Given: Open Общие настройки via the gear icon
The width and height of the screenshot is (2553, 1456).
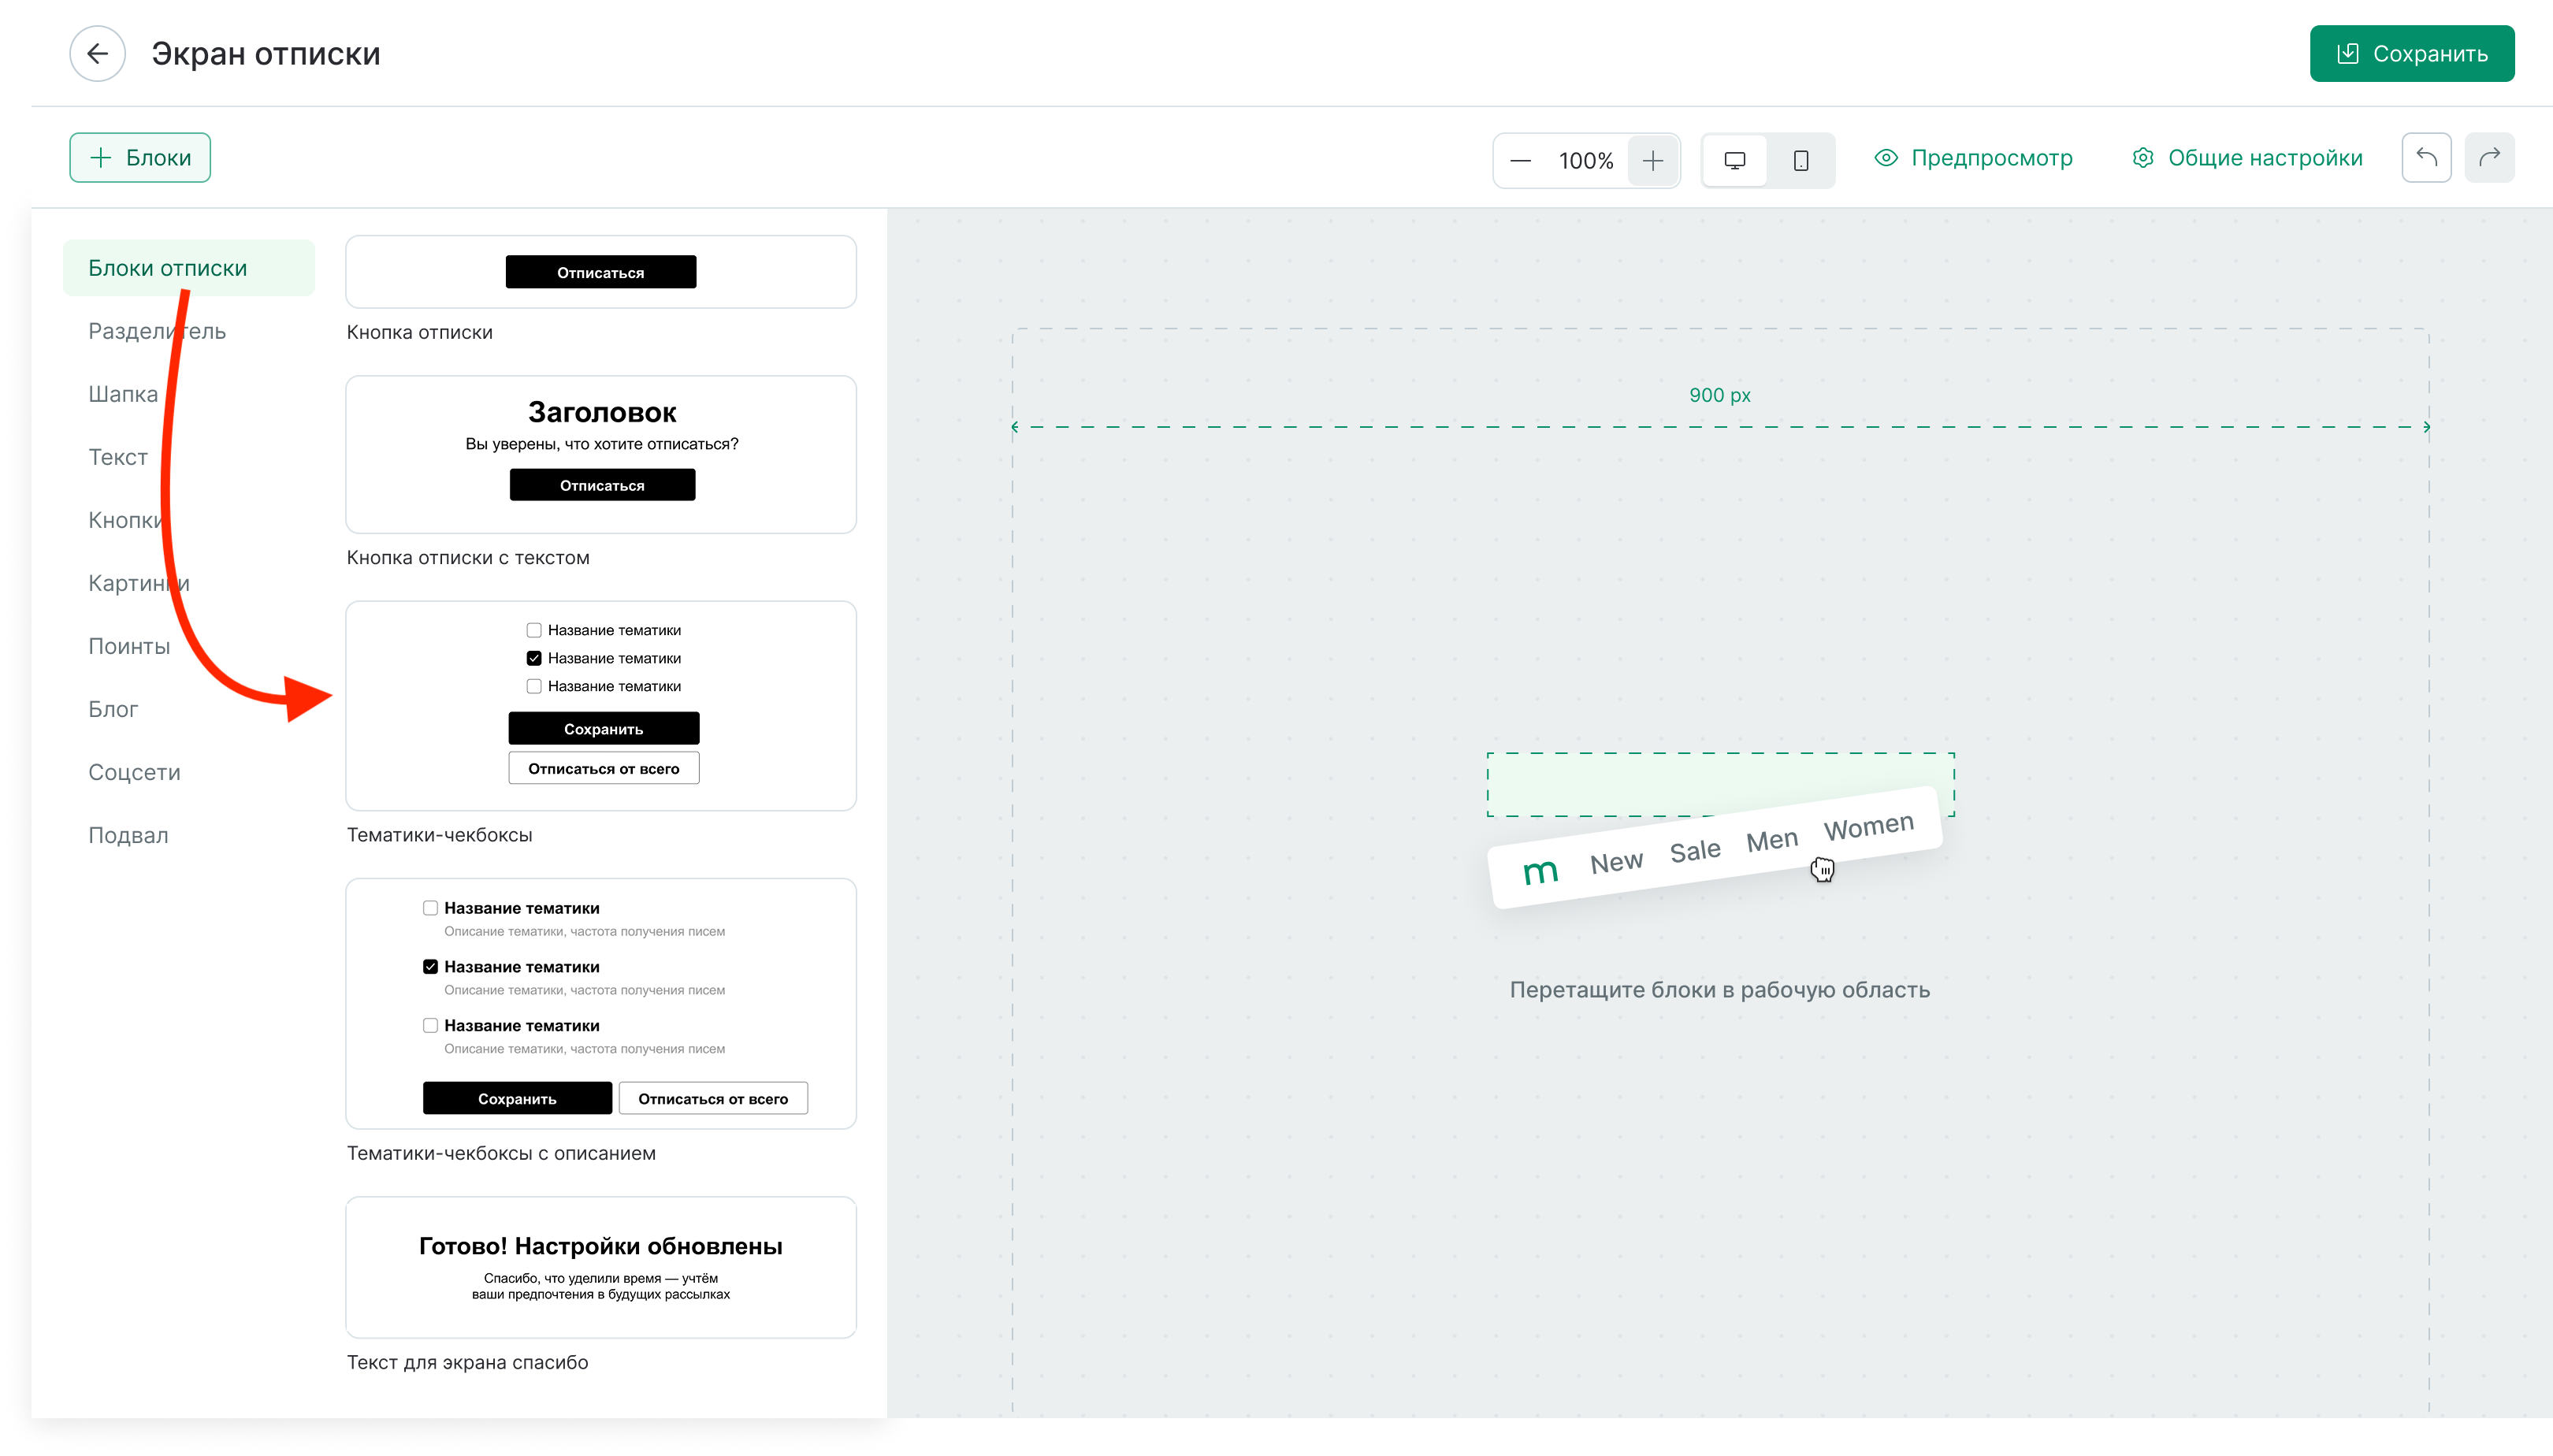Looking at the screenshot, I should 2143,158.
